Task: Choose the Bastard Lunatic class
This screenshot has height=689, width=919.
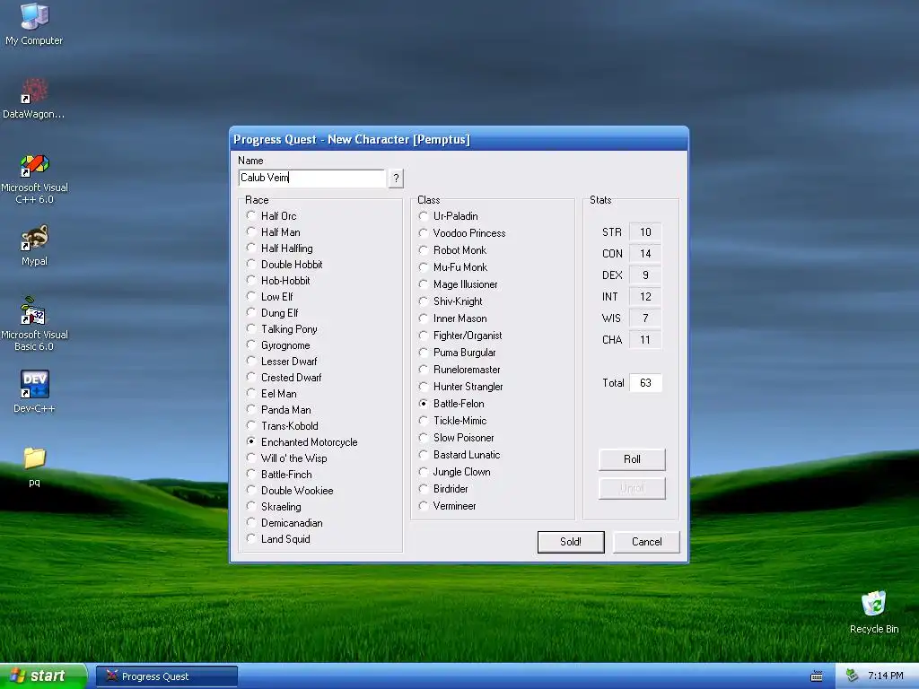Action: [460, 454]
